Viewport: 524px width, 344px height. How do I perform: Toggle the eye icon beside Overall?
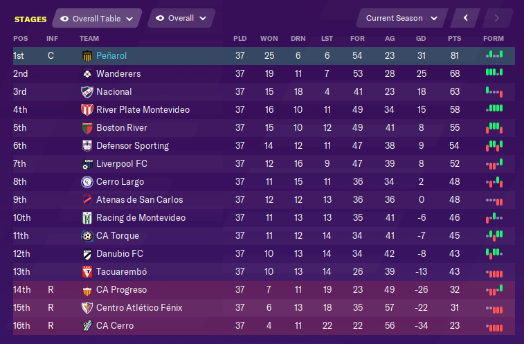(x=160, y=18)
